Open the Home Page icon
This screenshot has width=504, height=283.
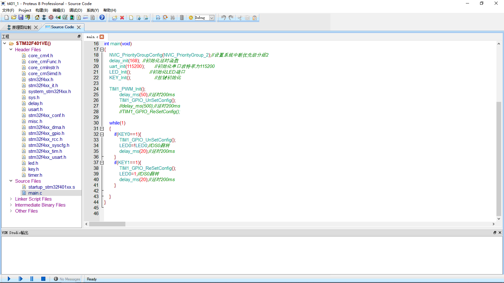[37, 18]
